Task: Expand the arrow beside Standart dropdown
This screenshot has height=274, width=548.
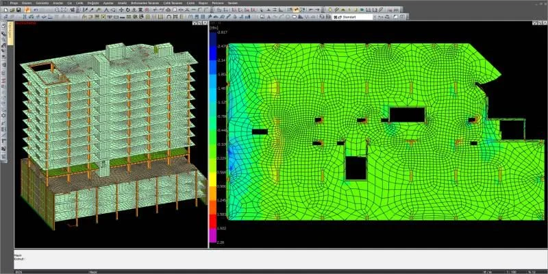Action: pos(375,16)
